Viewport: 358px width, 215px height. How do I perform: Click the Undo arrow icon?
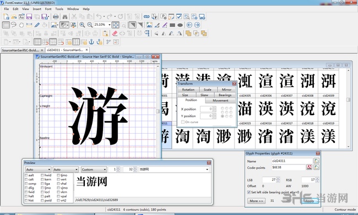click(x=99, y=16)
